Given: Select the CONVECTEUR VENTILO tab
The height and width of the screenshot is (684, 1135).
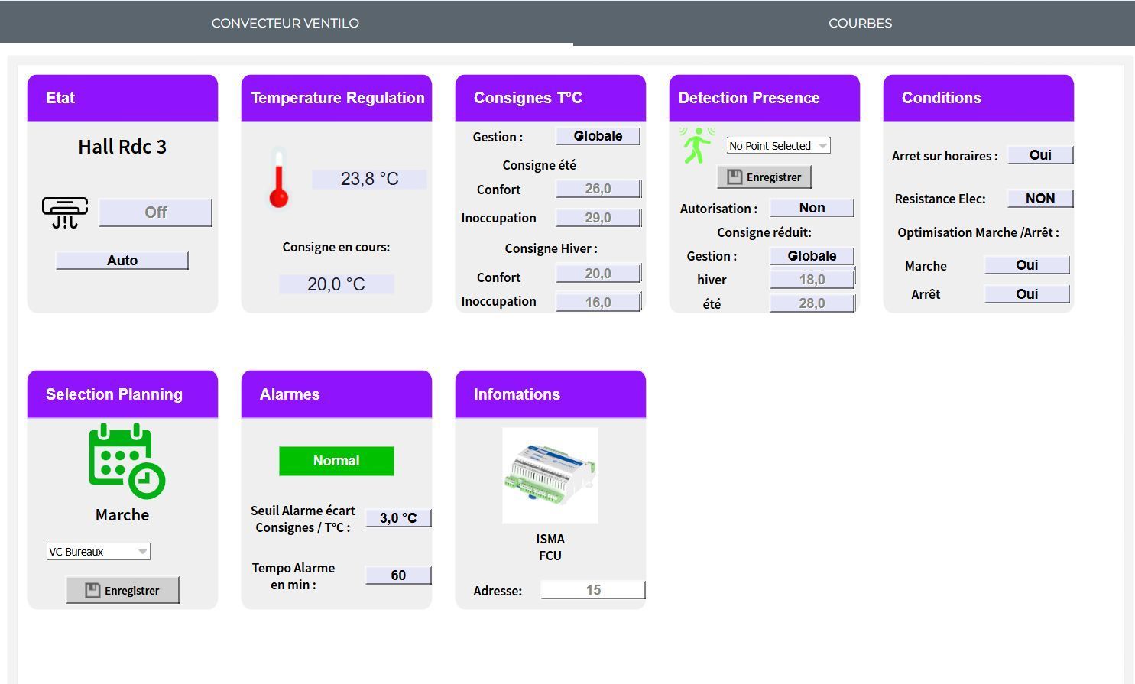Looking at the screenshot, I should point(285,23).
